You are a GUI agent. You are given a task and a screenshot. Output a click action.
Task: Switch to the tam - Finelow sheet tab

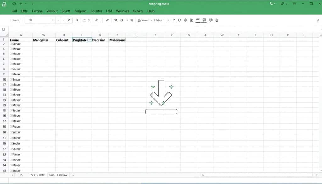point(58,175)
